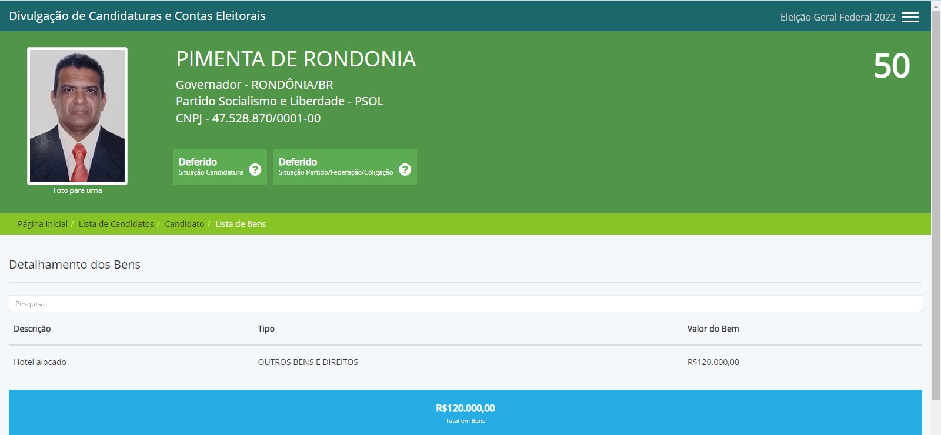Sort the table by Descrição column
This screenshot has width=941, height=435.
tap(32, 329)
